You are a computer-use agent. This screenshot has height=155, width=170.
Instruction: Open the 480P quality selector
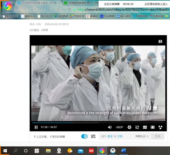pyautogui.click(x=120, y=127)
